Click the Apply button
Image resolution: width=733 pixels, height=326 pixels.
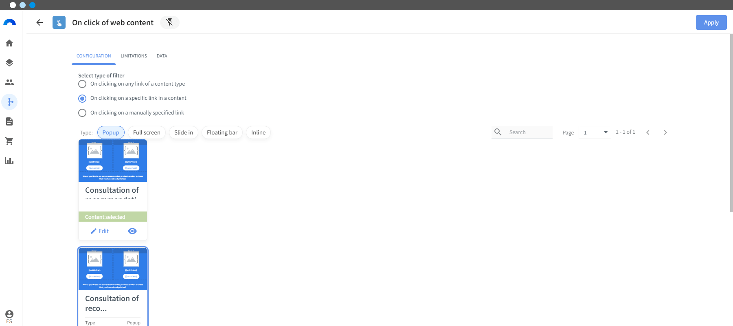711,22
